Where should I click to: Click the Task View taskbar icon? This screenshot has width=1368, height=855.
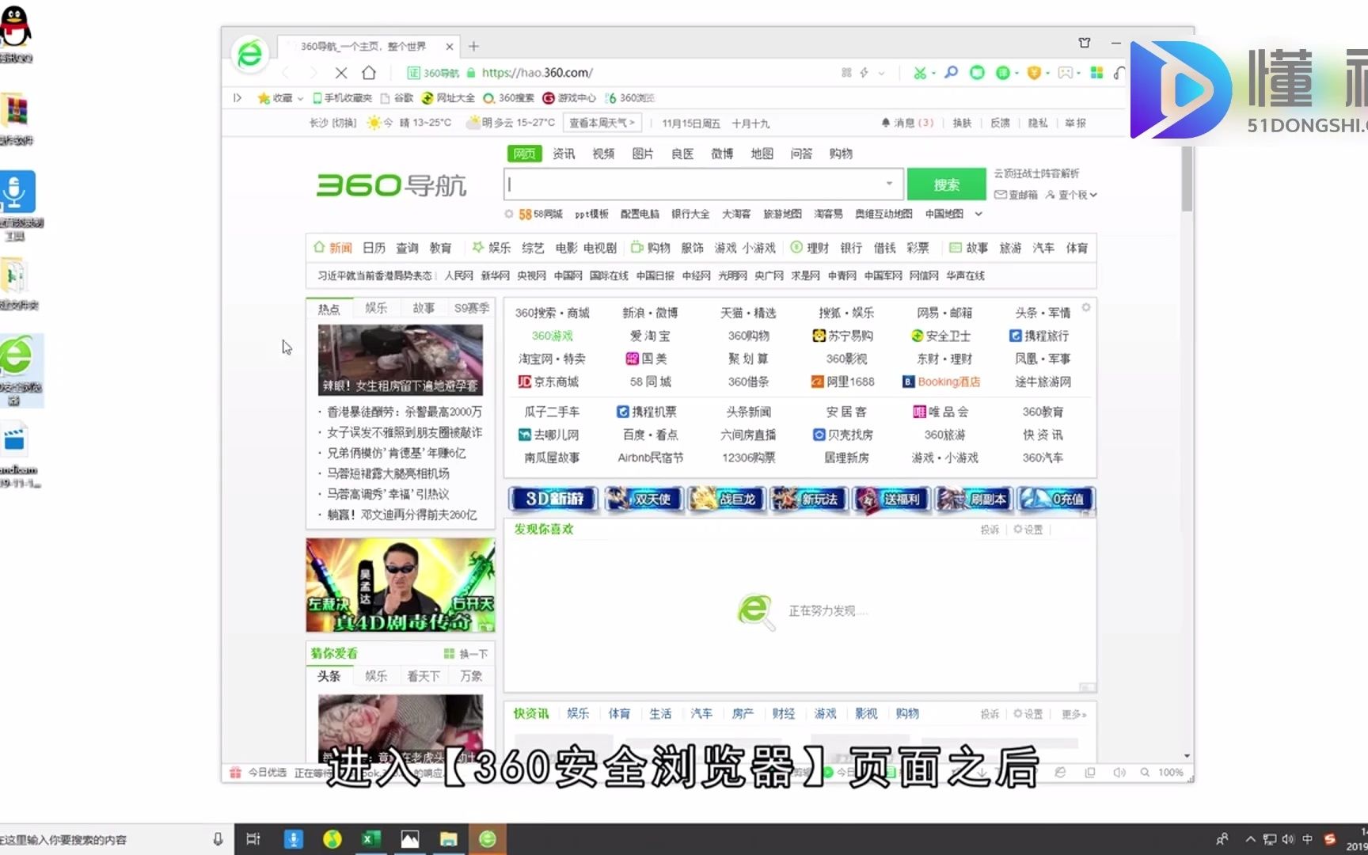click(x=253, y=839)
